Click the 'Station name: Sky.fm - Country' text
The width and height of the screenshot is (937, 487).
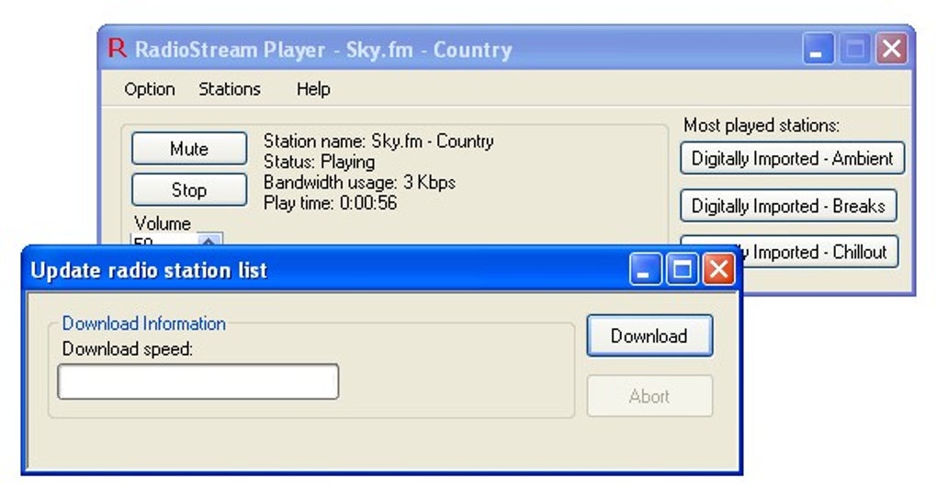[x=378, y=141]
